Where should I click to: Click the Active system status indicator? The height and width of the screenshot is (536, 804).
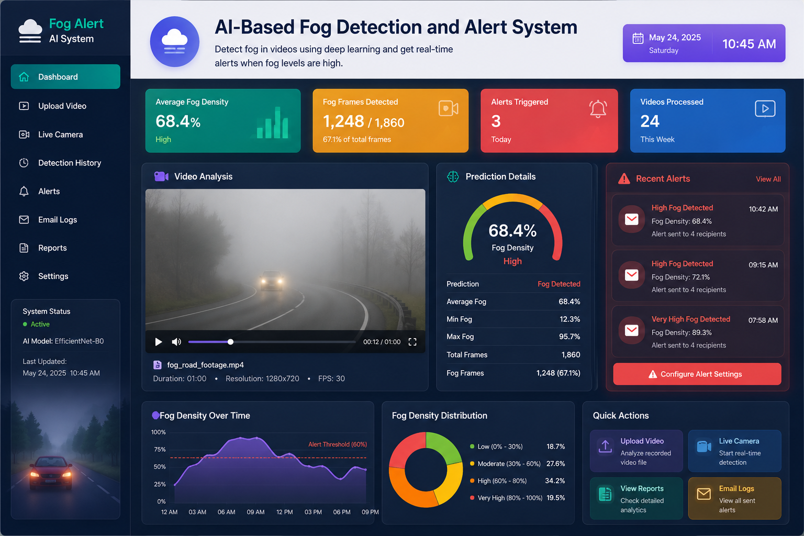(x=36, y=324)
